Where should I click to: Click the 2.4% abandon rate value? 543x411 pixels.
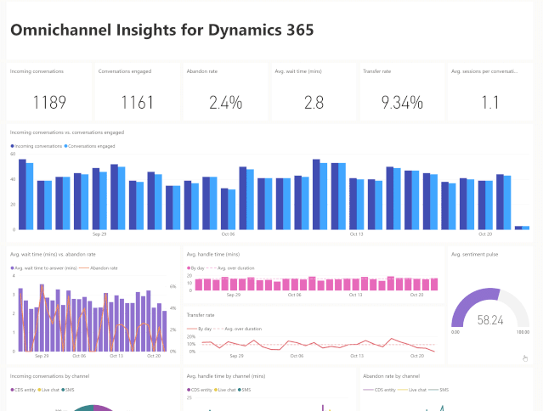(x=225, y=103)
